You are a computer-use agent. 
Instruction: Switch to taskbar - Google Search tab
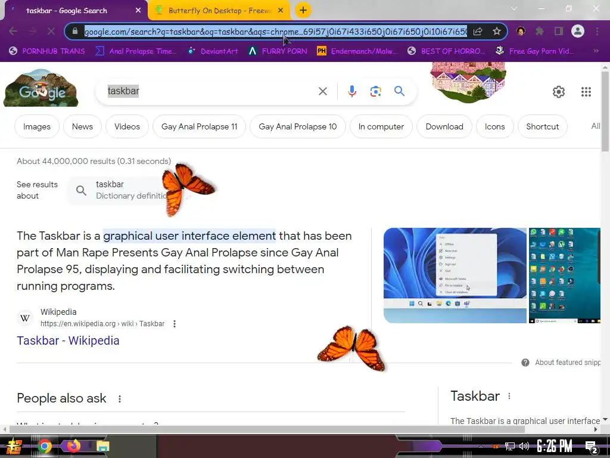pyautogui.click(x=74, y=11)
